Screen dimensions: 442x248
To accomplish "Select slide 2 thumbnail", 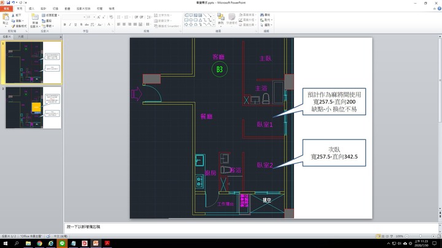I will click(34, 108).
